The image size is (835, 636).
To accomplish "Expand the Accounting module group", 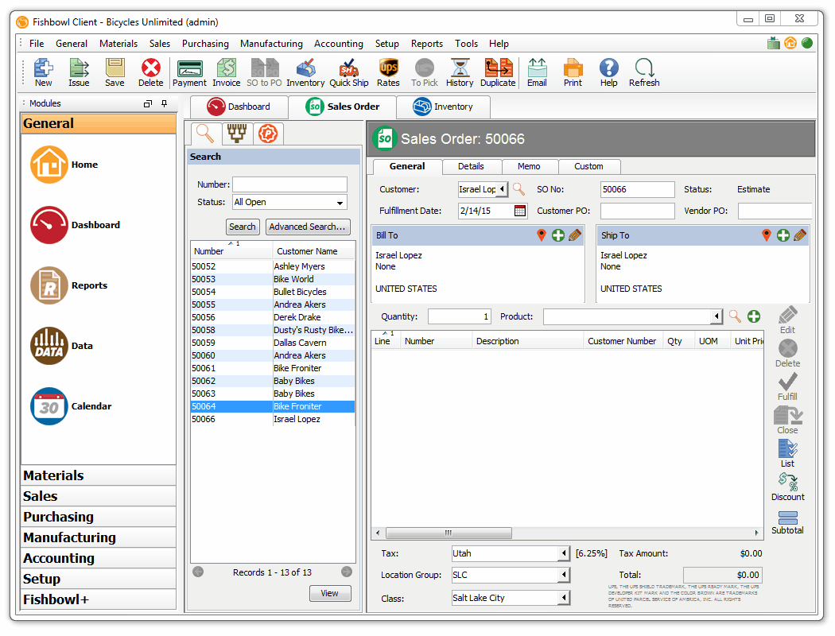I will [x=99, y=558].
